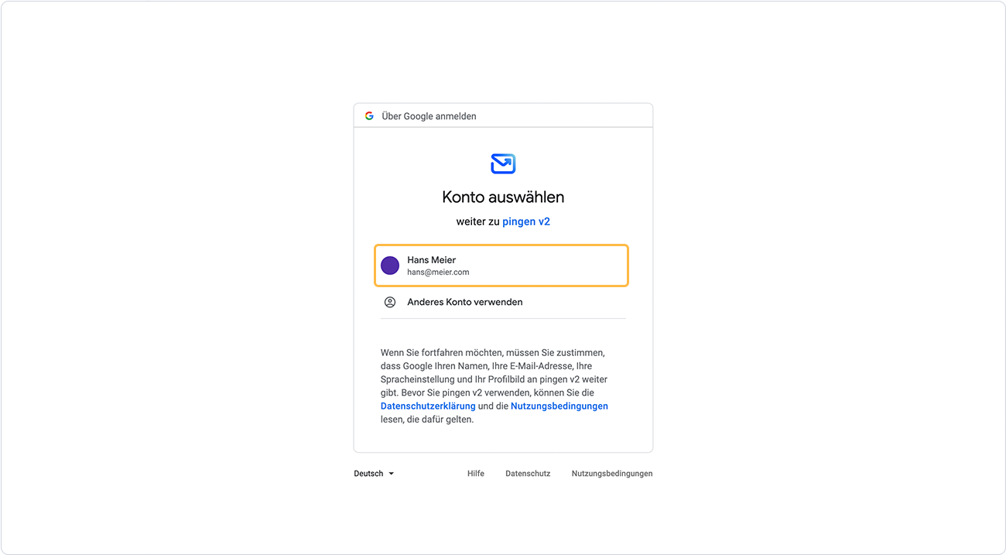
Task: Click the pingen v2 envelope icon
Action: tap(503, 163)
